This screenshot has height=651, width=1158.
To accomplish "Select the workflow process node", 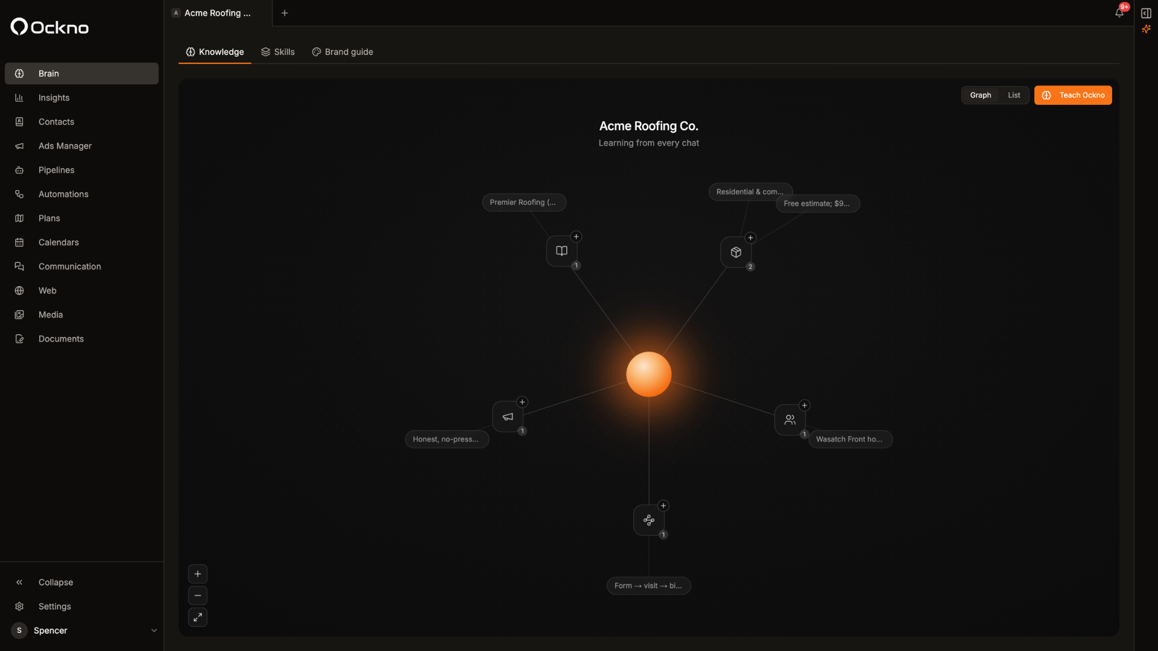I will click(x=649, y=520).
